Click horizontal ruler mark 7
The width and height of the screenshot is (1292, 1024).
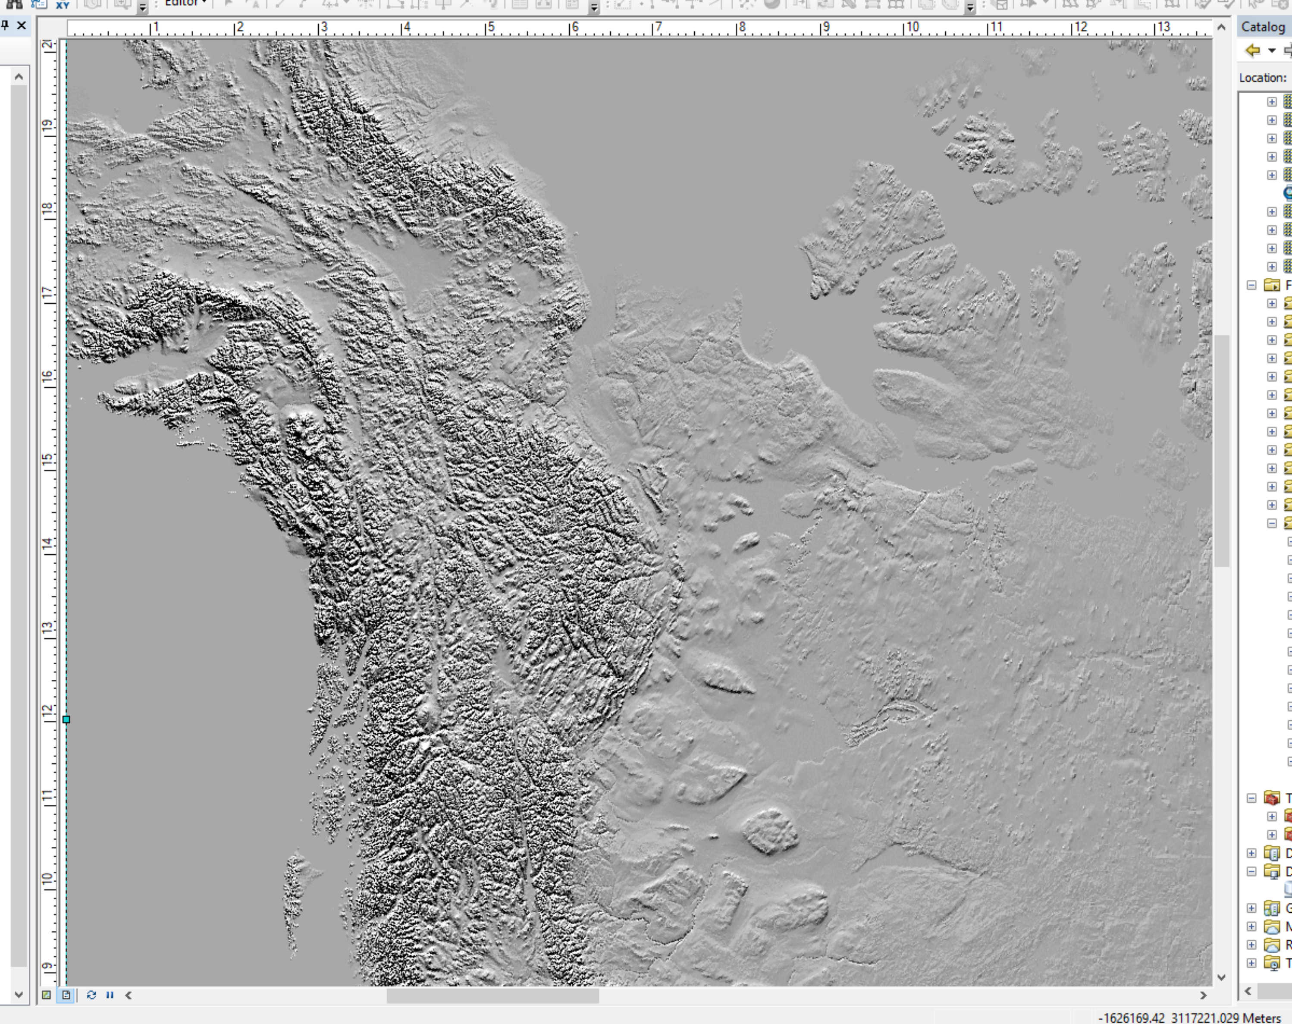[657, 27]
